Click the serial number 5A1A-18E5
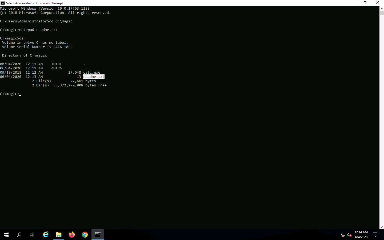Viewport: 384px width, 240px height. pyautogui.click(x=63, y=47)
